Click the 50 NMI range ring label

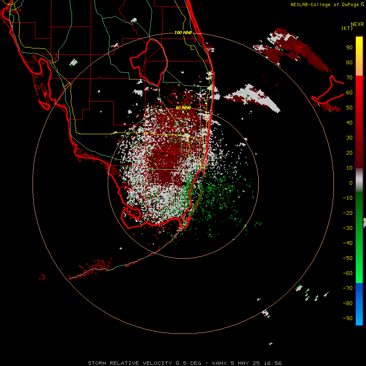[183, 108]
